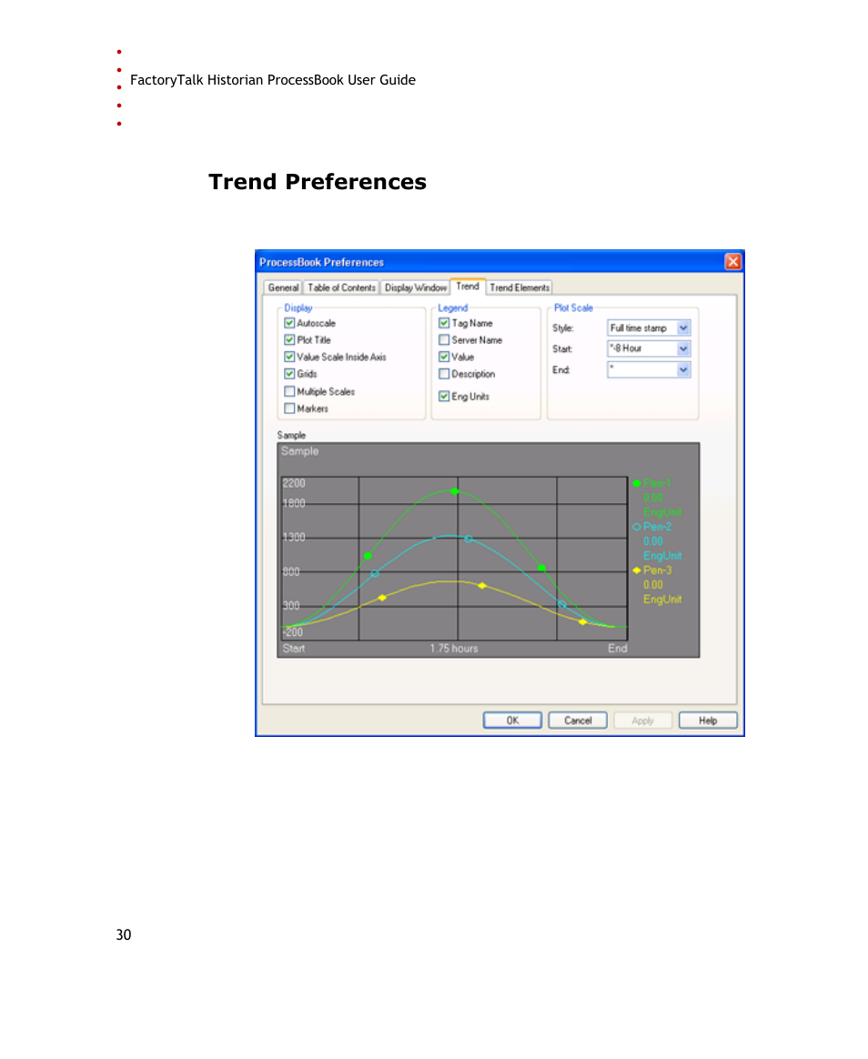Image resolution: width=868 pixels, height=1059 pixels.
Task: Click the 2200 value scale label
Action: 294,484
